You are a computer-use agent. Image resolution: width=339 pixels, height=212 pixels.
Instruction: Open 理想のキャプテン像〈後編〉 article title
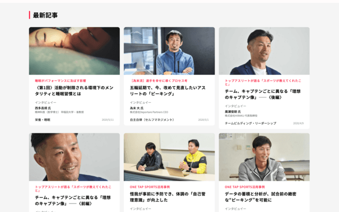263,94
